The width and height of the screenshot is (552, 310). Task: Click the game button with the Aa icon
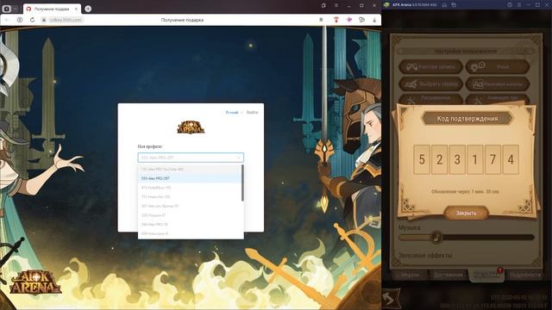click(498, 84)
